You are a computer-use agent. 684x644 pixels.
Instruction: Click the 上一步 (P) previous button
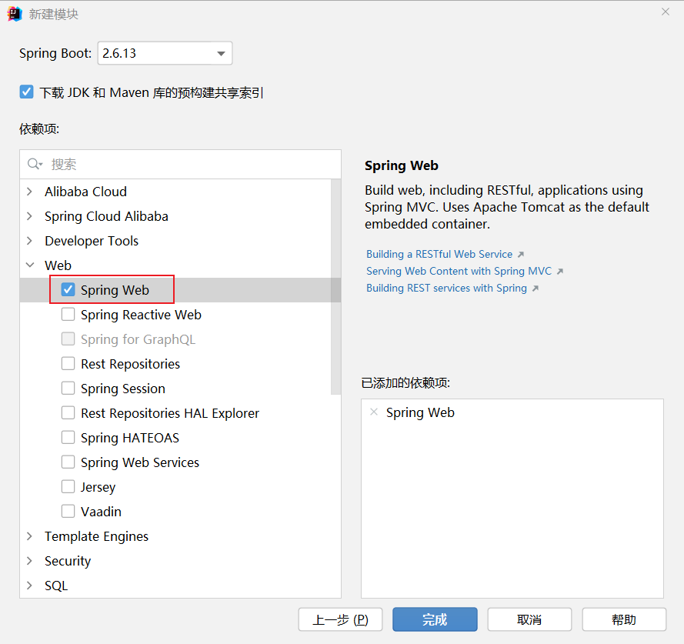340,619
